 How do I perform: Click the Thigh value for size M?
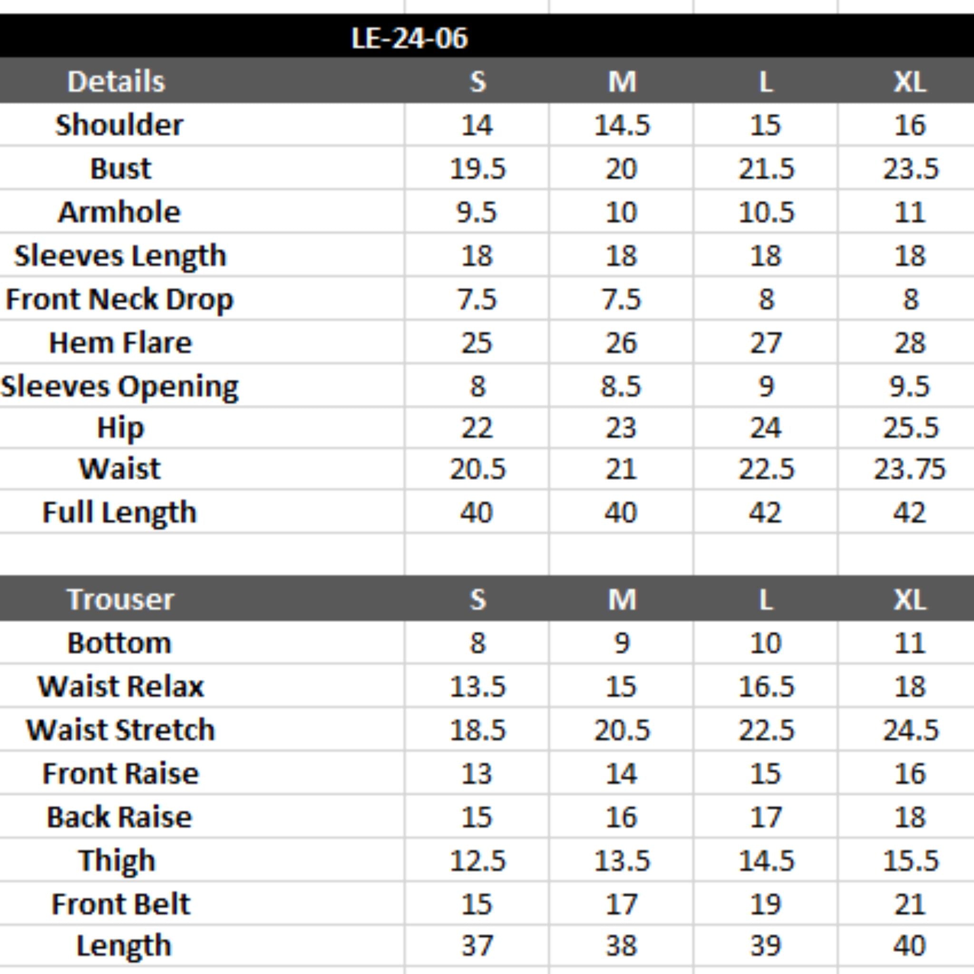click(x=622, y=860)
